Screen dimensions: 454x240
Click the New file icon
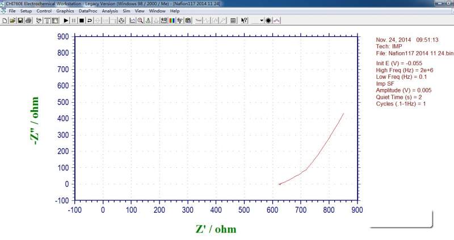5,20
